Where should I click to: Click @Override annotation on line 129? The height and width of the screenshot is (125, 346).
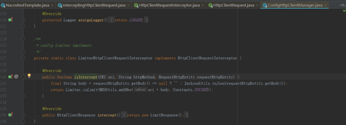(52, 71)
